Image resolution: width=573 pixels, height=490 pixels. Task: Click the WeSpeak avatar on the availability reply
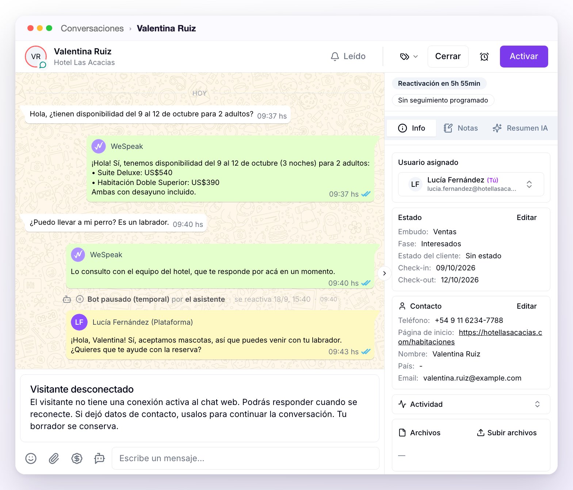coord(99,146)
